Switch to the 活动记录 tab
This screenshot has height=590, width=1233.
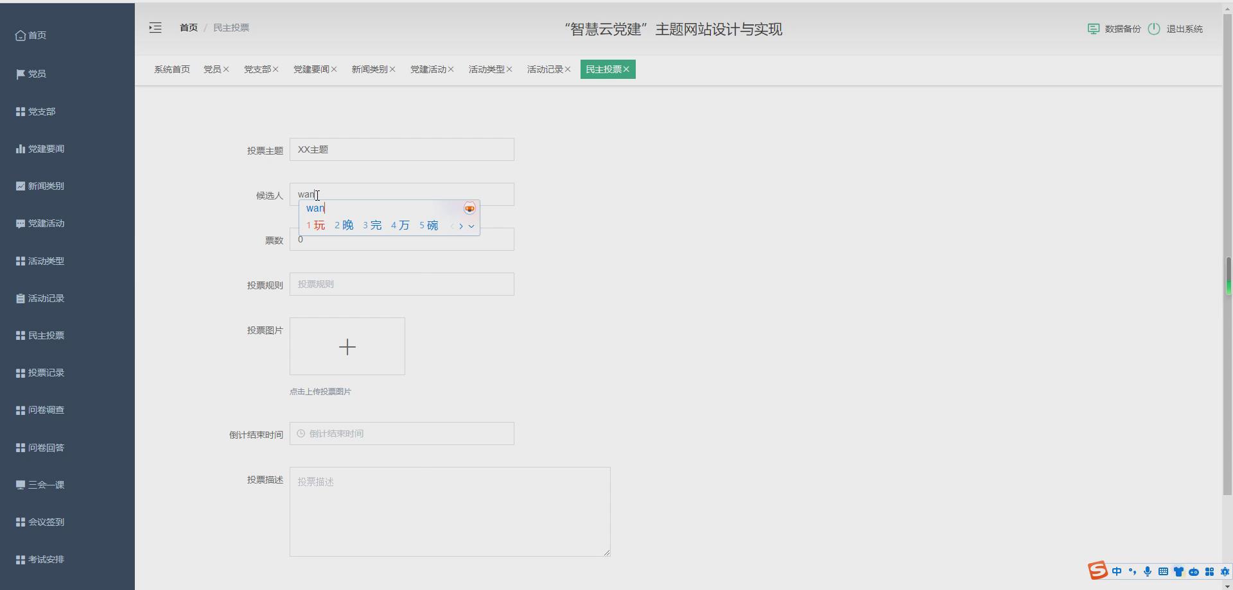[545, 69]
